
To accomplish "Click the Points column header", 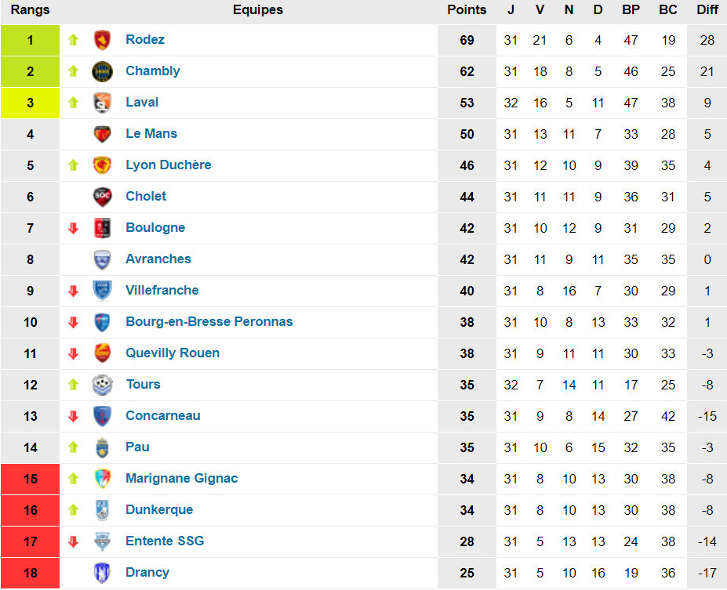I will [x=467, y=10].
